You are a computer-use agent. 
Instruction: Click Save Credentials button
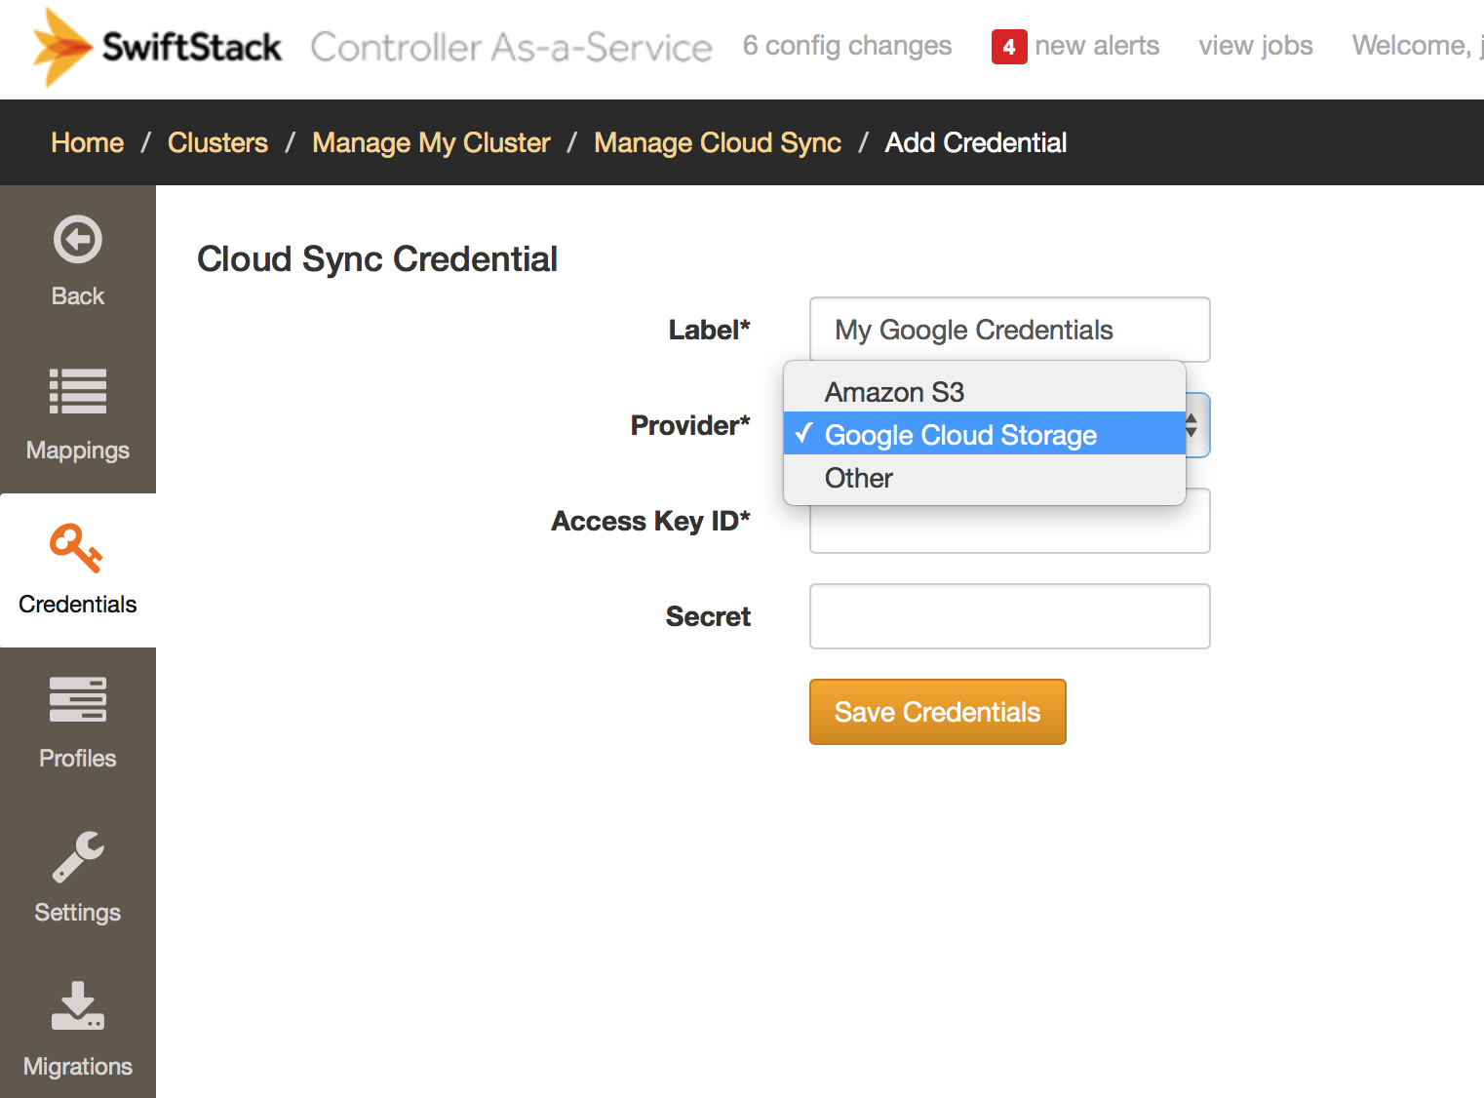[938, 712]
